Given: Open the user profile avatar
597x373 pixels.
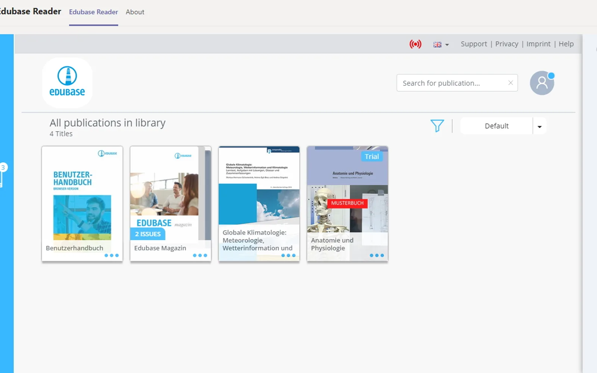Looking at the screenshot, I should coord(542,83).
